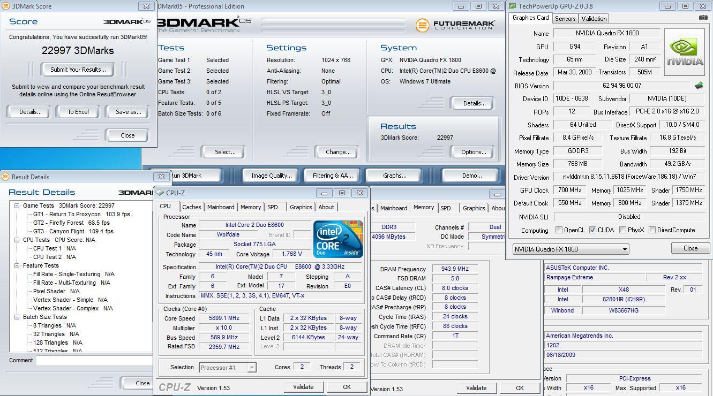713x396 pixels.
Task: Click Validate in the background CPU-Z window
Action: click(x=476, y=388)
